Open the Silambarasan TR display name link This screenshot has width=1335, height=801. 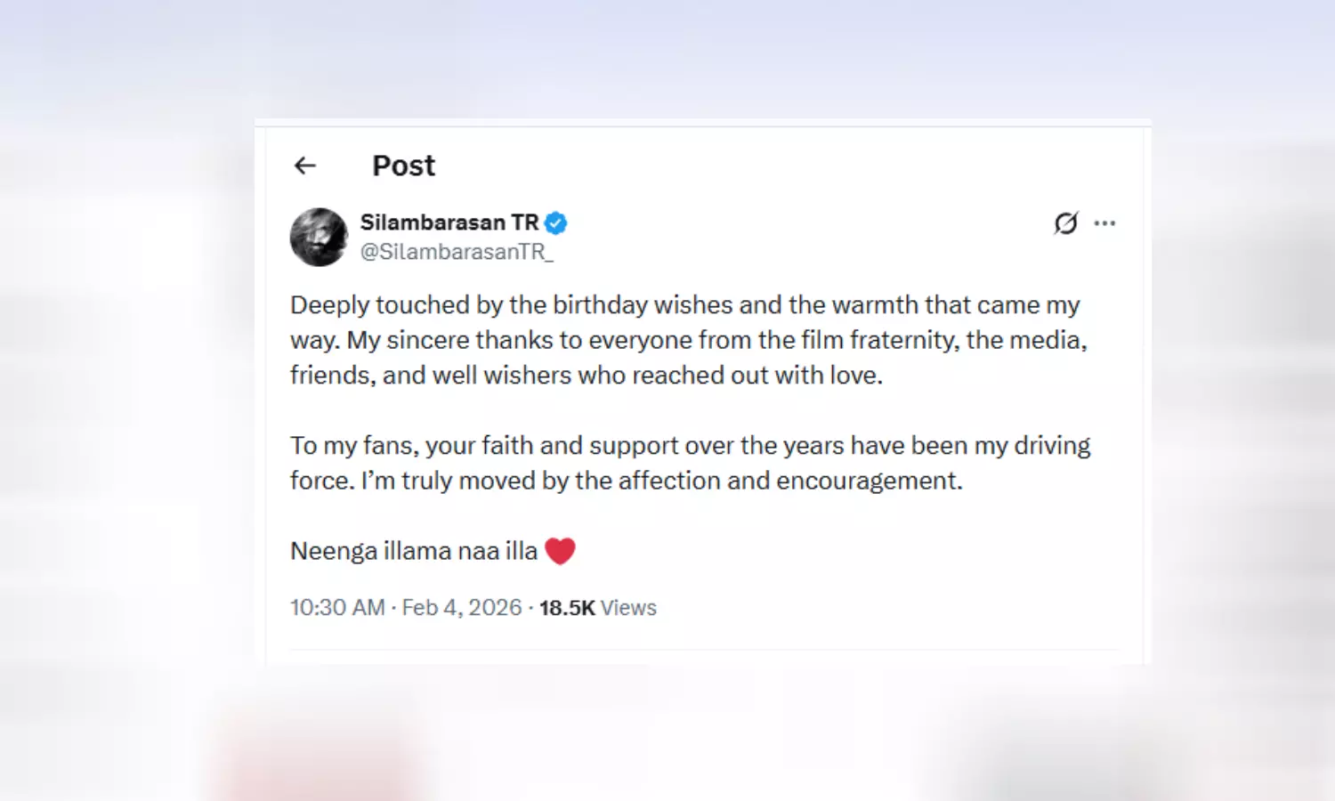449,222
